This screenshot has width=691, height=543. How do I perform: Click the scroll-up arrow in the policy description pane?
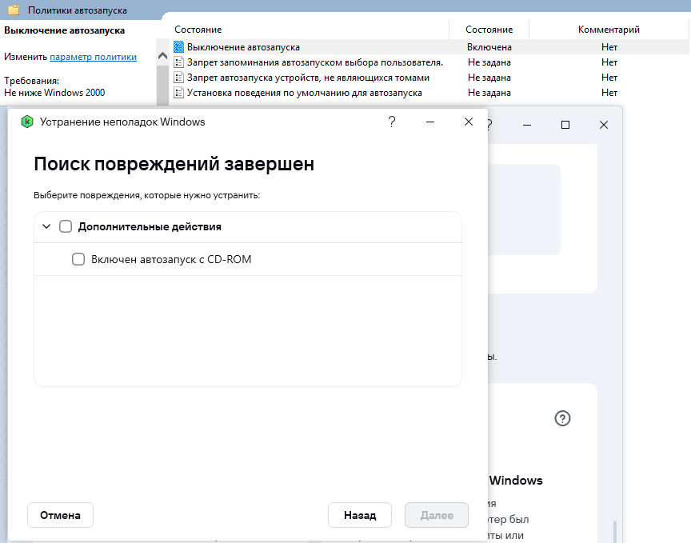tap(162, 56)
